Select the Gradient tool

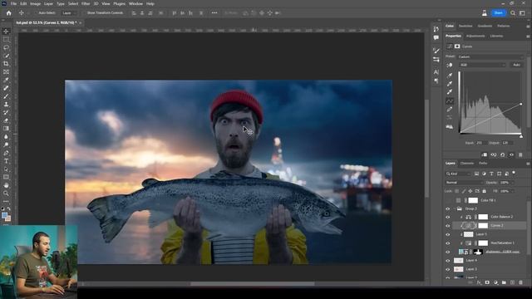[6, 129]
